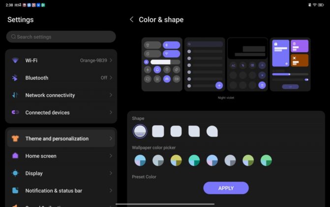Pick the teal wallpaper color swatch

[x=194, y=160]
